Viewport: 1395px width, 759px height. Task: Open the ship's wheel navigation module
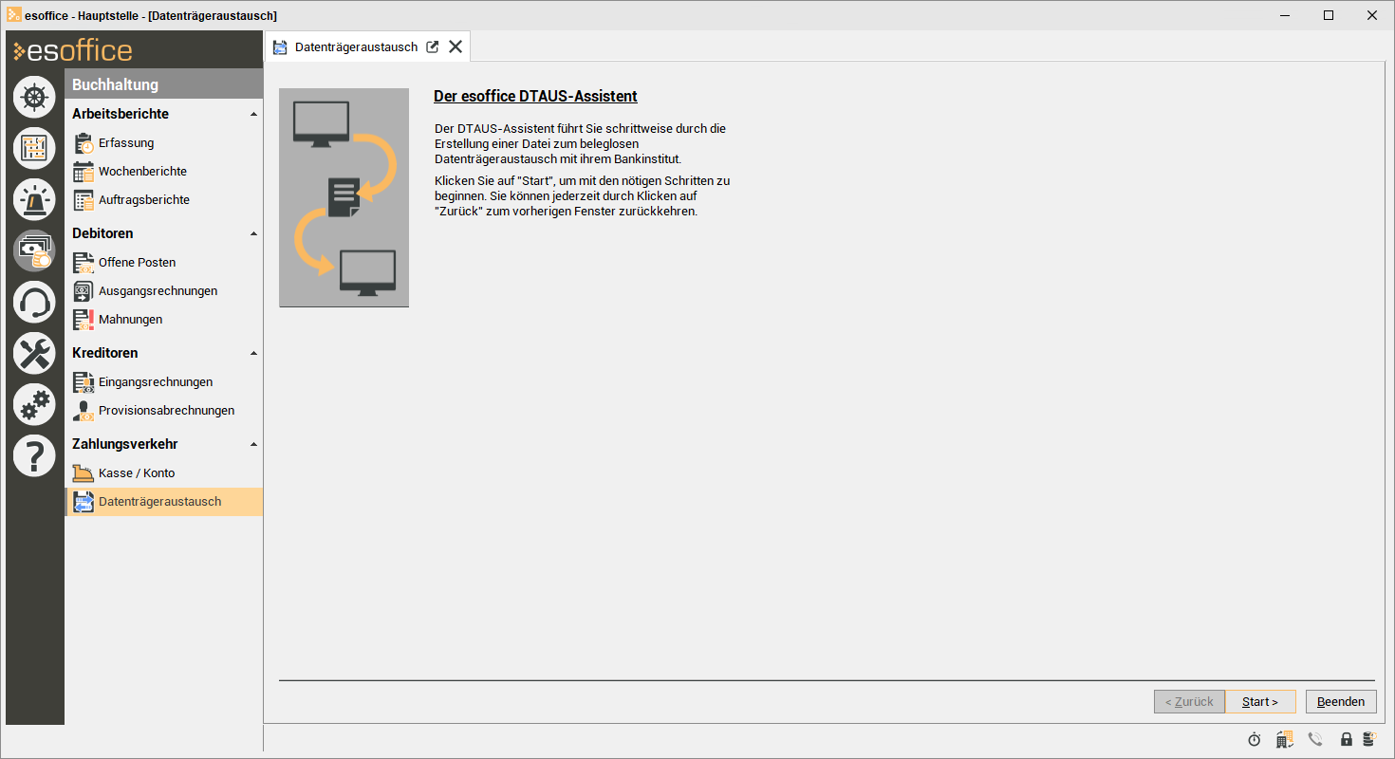point(34,97)
